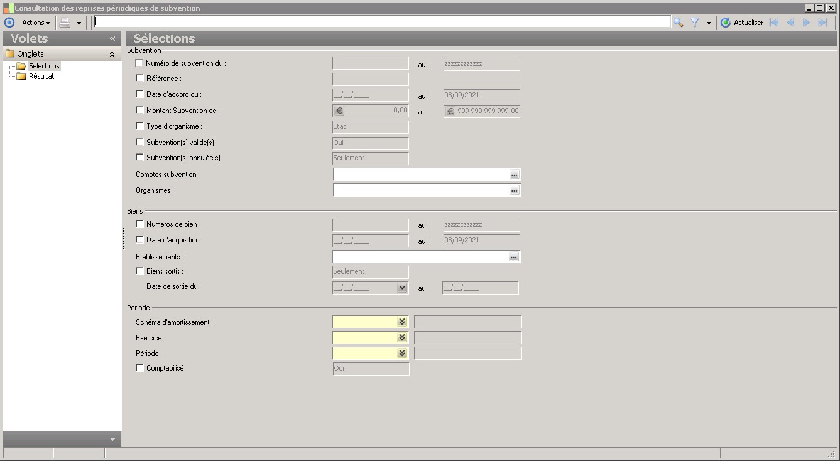840x461 pixels.
Task: Click the Date d'accord end date field
Action: (482, 95)
